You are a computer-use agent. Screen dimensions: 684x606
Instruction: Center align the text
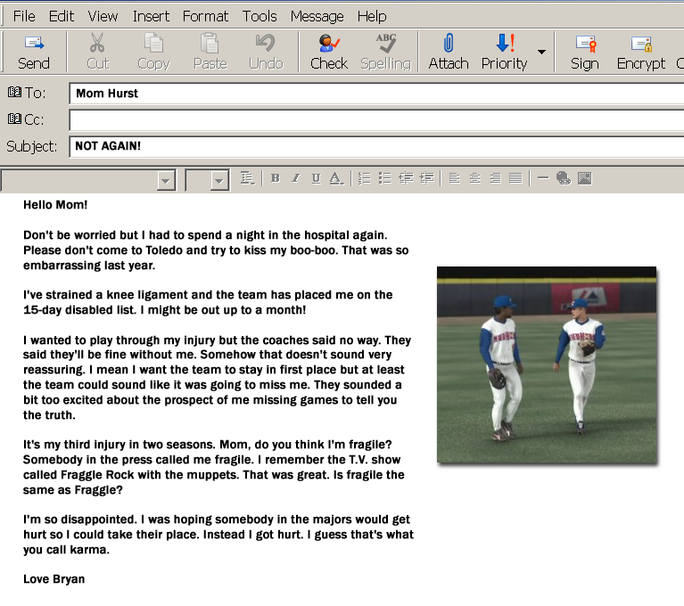[474, 178]
